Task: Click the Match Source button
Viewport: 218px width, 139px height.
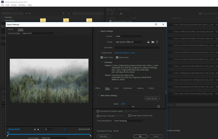Action: (152, 98)
